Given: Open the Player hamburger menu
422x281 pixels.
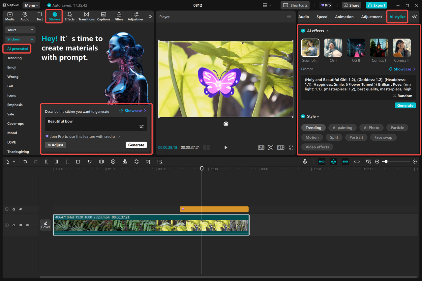Looking at the screenshot, I should point(289,16).
